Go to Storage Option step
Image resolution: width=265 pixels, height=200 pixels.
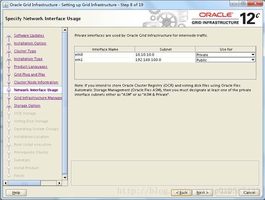(27, 106)
